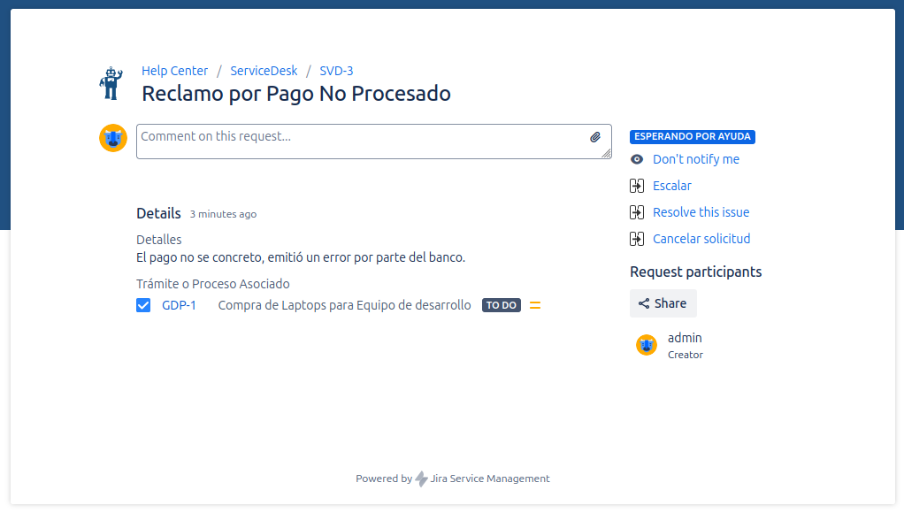Click the TO DO status badge
This screenshot has height=513, width=904.
(502, 304)
